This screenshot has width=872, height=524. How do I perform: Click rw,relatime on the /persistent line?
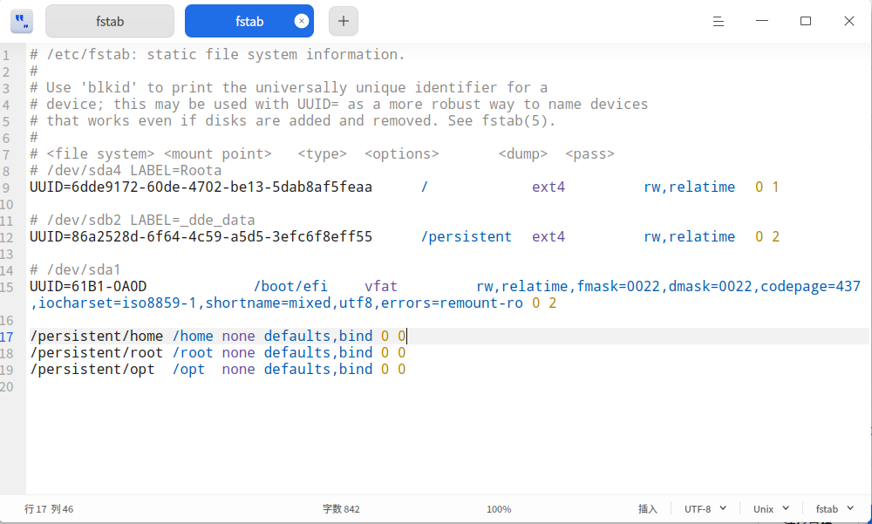tap(690, 236)
